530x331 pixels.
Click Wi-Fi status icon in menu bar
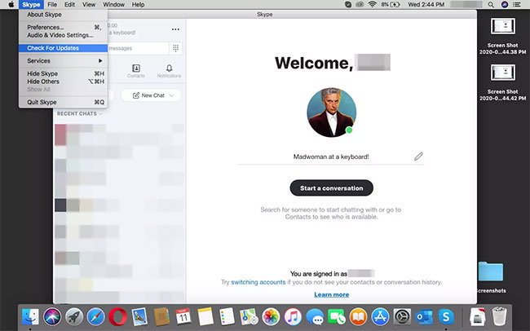tap(372, 4)
